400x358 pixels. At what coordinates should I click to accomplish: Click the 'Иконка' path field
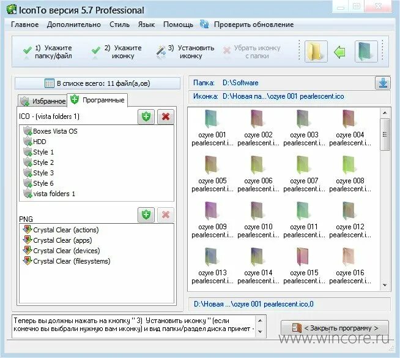click(x=289, y=96)
